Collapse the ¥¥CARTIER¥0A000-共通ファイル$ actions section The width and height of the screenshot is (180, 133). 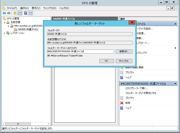175,84
